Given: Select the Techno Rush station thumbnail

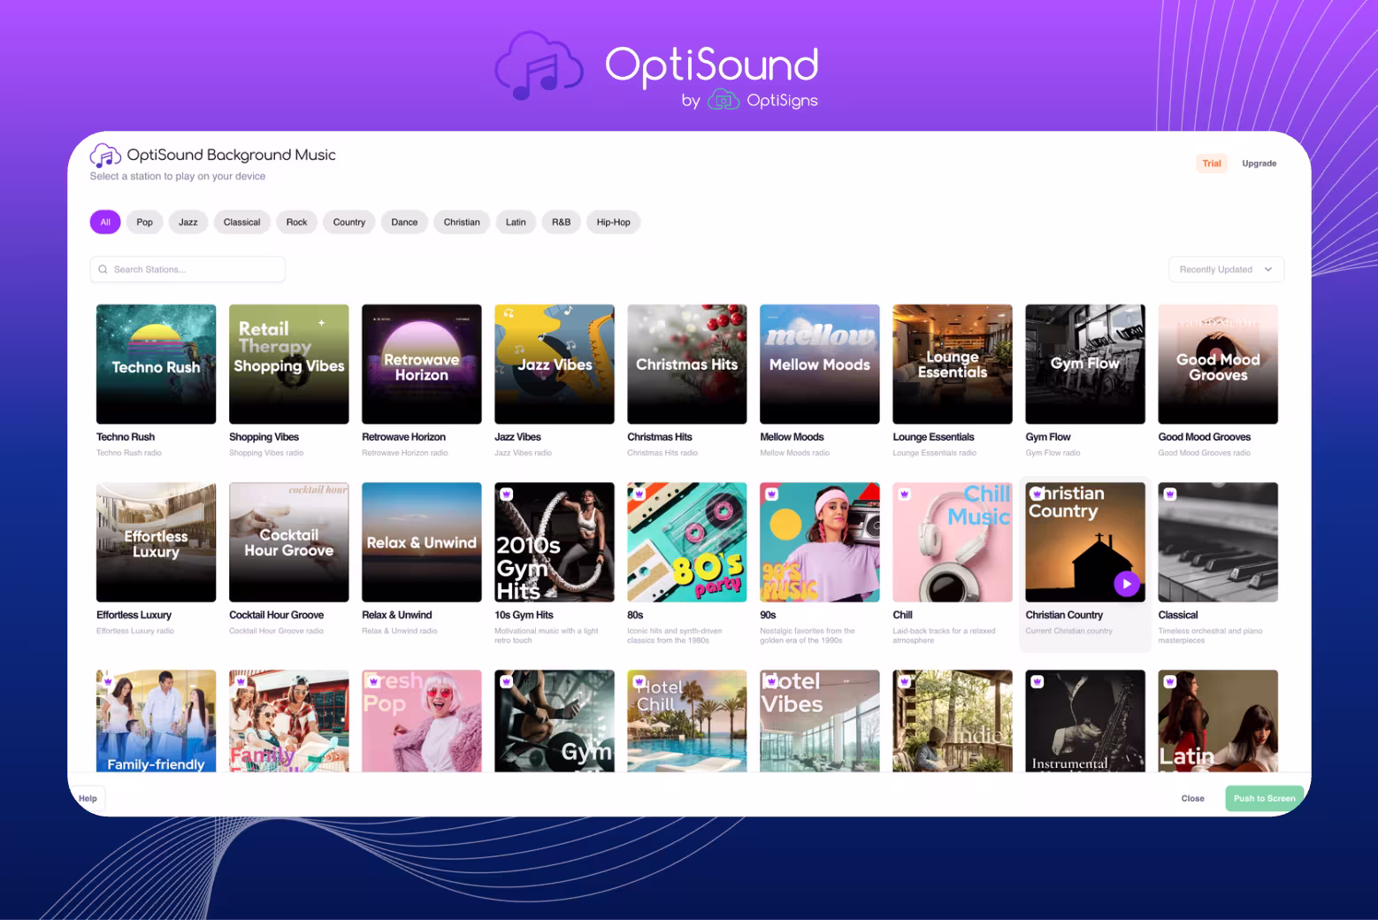Looking at the screenshot, I should pyautogui.click(x=157, y=364).
